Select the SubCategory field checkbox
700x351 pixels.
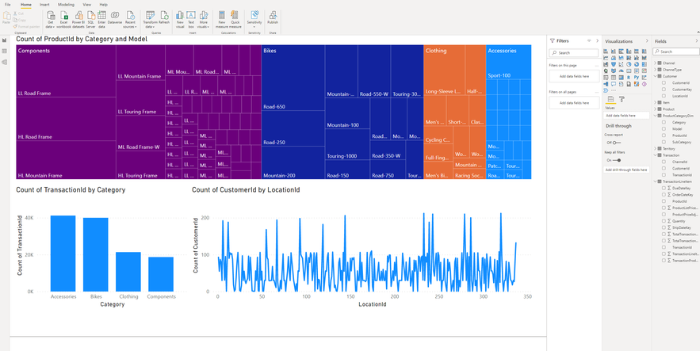(664, 142)
